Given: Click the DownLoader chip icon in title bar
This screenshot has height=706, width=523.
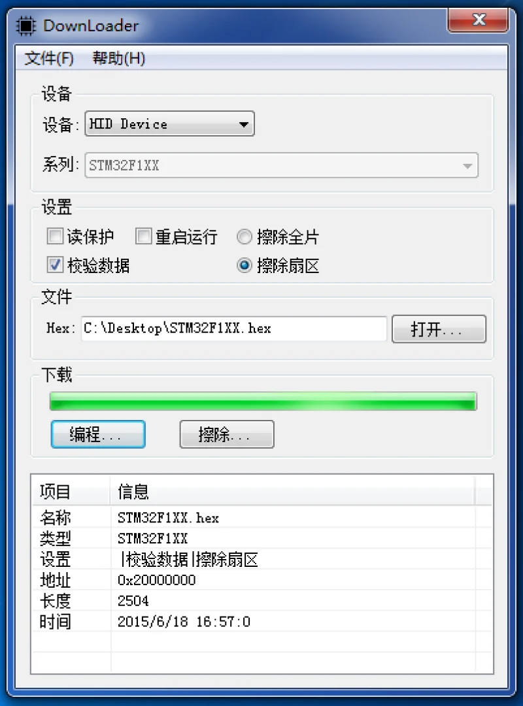Looking at the screenshot, I should tap(25, 25).
